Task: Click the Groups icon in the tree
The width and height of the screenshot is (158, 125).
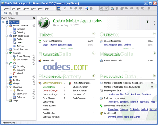Action: [11, 83]
